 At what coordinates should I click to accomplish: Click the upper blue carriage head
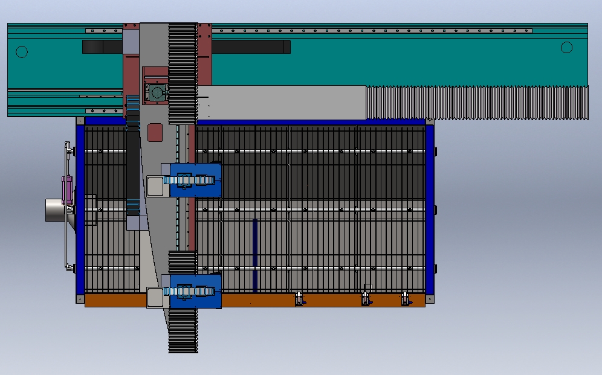195,180
